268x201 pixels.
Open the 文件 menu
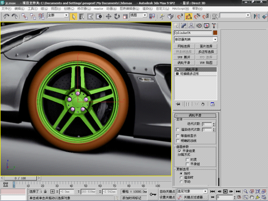point(6,9)
